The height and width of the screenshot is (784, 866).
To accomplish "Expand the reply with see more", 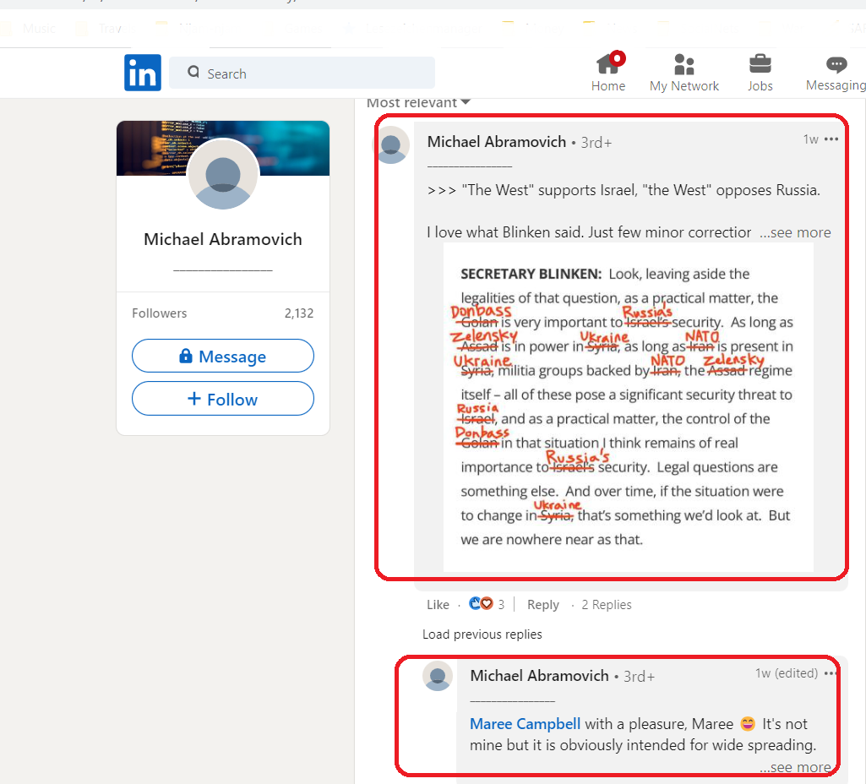I will pos(795,767).
